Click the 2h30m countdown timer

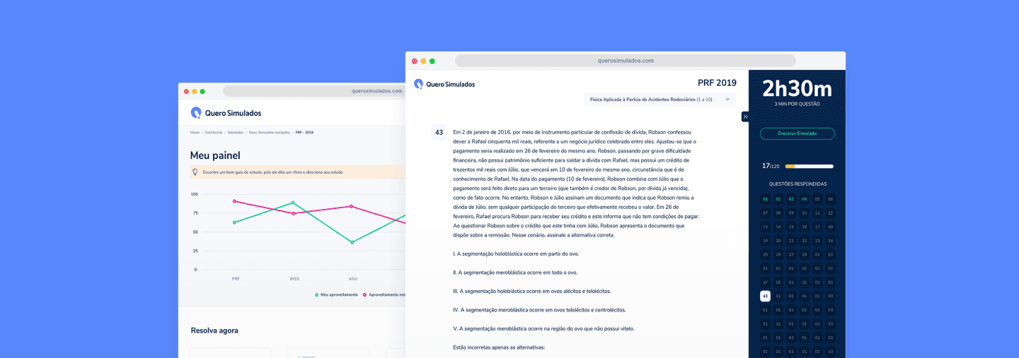797,89
